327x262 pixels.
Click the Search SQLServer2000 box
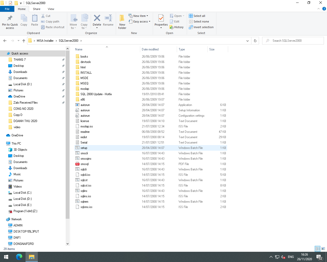pyautogui.click(x=293, y=41)
